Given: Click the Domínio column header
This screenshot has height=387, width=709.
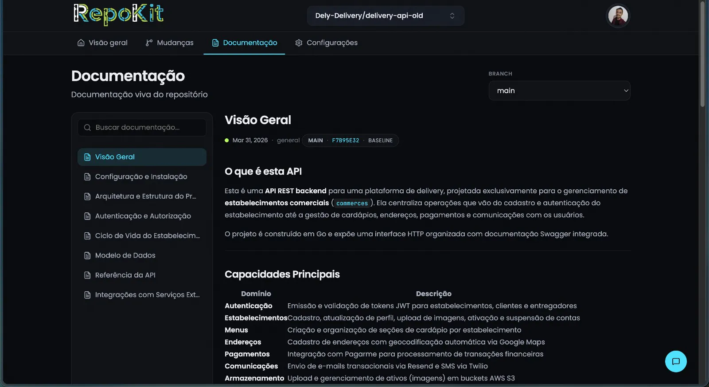Looking at the screenshot, I should [x=256, y=293].
